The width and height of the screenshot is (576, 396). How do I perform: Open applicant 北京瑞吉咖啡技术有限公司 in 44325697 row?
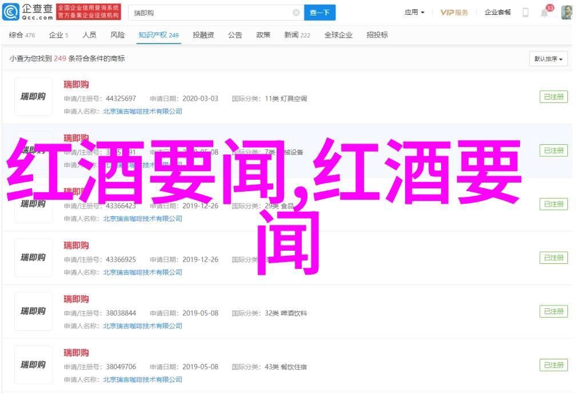point(142,112)
